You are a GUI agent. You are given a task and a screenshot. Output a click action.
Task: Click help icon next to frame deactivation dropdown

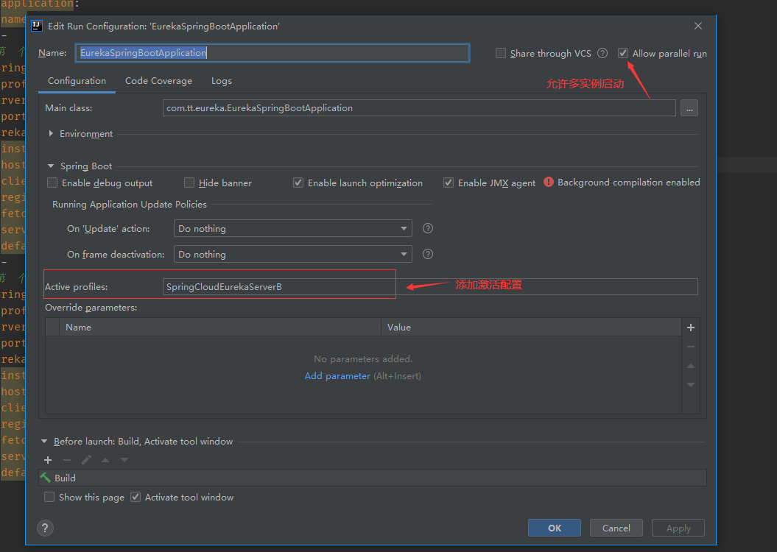pos(428,254)
